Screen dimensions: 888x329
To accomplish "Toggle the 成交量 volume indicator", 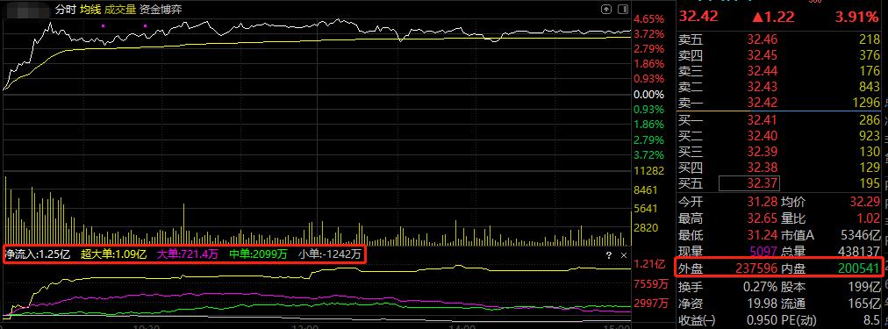I will pyautogui.click(x=118, y=10).
